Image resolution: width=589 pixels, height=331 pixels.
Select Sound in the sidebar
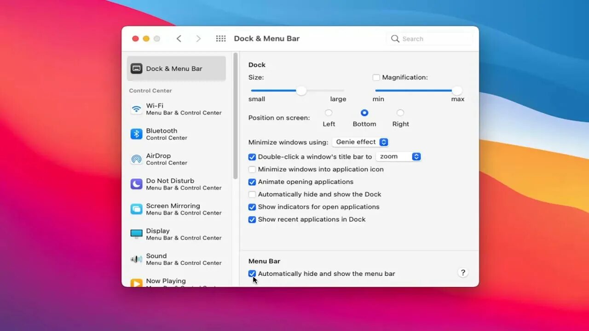[176, 259]
